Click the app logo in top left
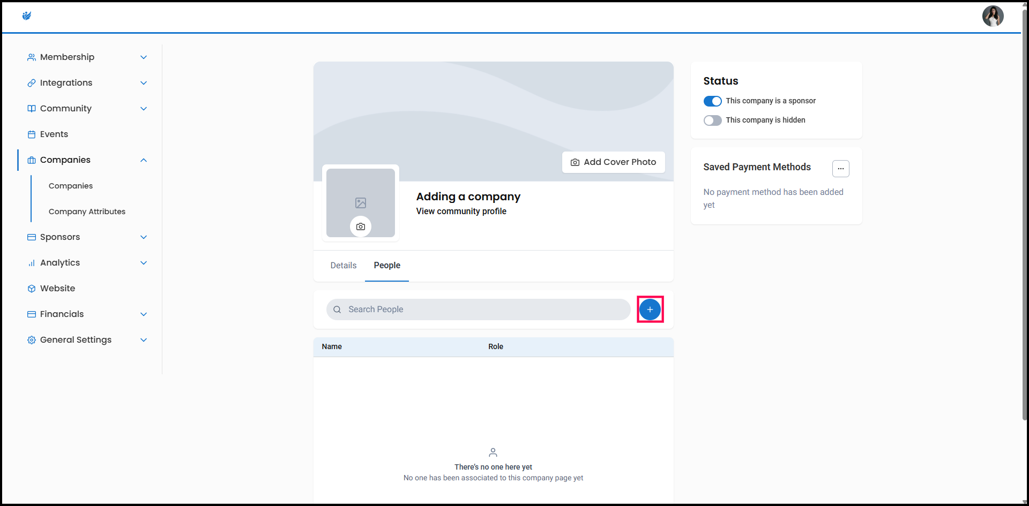Image resolution: width=1029 pixels, height=506 pixels. coord(27,16)
